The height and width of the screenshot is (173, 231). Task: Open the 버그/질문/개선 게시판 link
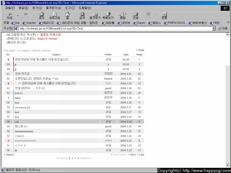[21, 35]
